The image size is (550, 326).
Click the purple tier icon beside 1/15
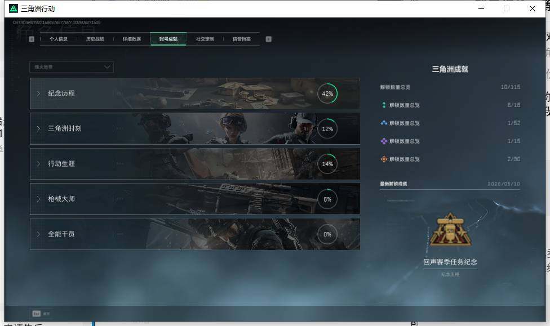pyautogui.click(x=384, y=141)
